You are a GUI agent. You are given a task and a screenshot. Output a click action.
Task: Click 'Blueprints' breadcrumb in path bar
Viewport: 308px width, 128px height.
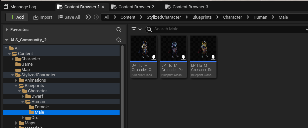click(x=202, y=17)
